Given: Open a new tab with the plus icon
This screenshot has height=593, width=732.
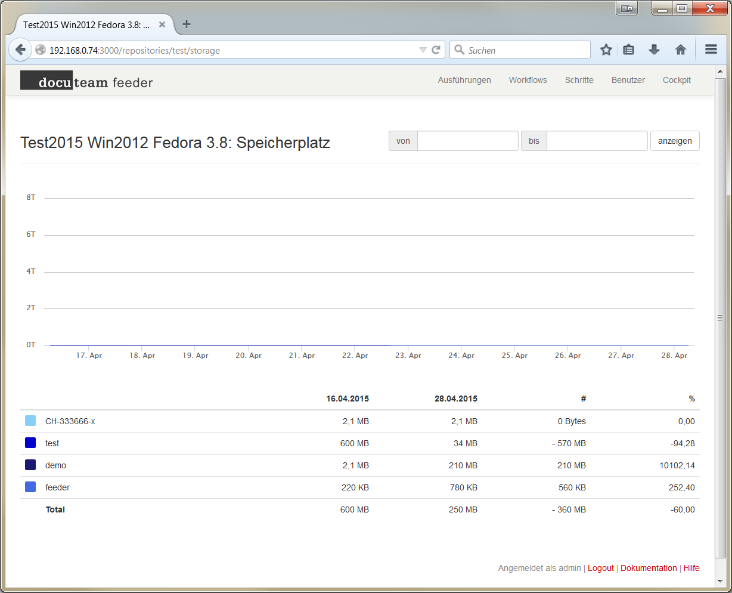Looking at the screenshot, I should [x=187, y=24].
